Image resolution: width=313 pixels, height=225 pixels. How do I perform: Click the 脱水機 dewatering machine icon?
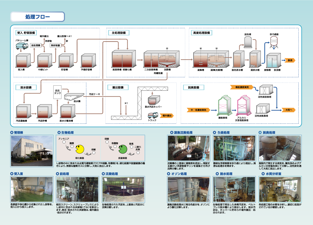[74, 97]
